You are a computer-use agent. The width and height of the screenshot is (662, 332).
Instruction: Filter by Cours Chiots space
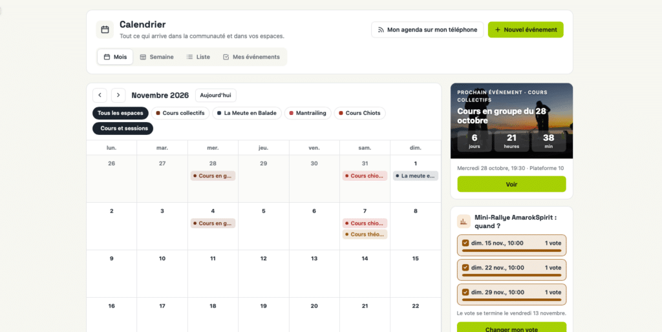tap(359, 113)
